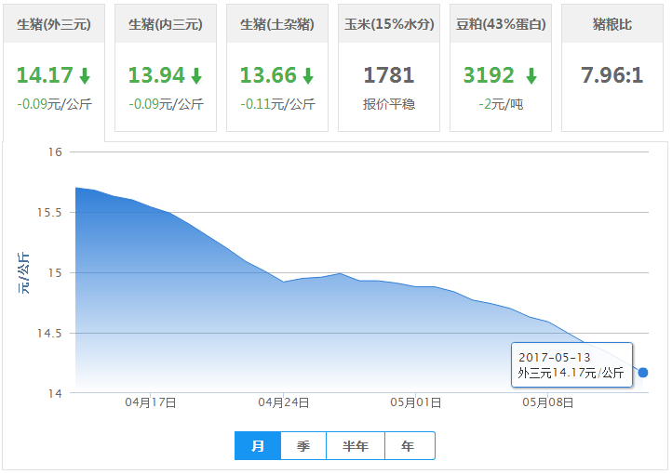Show the 玉米(15%水分) price chart
The width and height of the screenshot is (672, 474).
(x=389, y=24)
